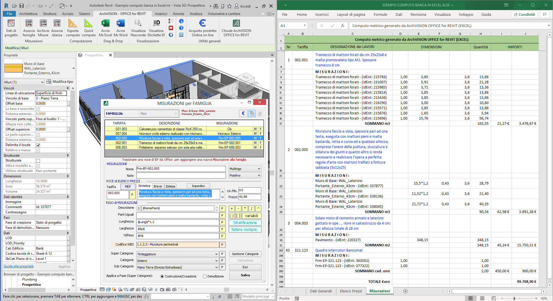
Task: Click Revit save icon in quick access
Action: click(22, 6)
